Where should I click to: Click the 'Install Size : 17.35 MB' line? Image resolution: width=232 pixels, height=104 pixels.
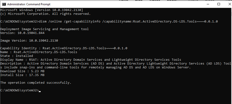pyautogui.click(x=22, y=75)
